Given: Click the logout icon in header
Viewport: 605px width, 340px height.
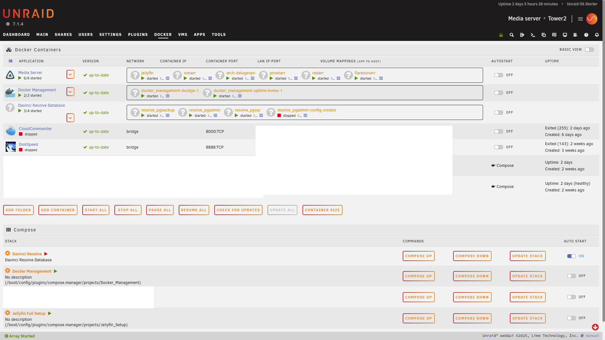Looking at the screenshot, I should click(x=522, y=35).
